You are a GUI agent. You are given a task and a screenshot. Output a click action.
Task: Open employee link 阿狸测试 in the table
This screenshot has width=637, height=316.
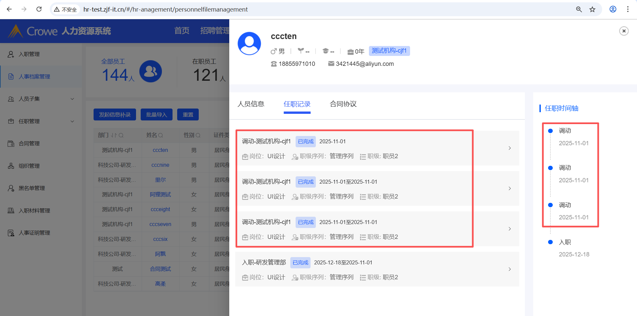pyautogui.click(x=160, y=195)
